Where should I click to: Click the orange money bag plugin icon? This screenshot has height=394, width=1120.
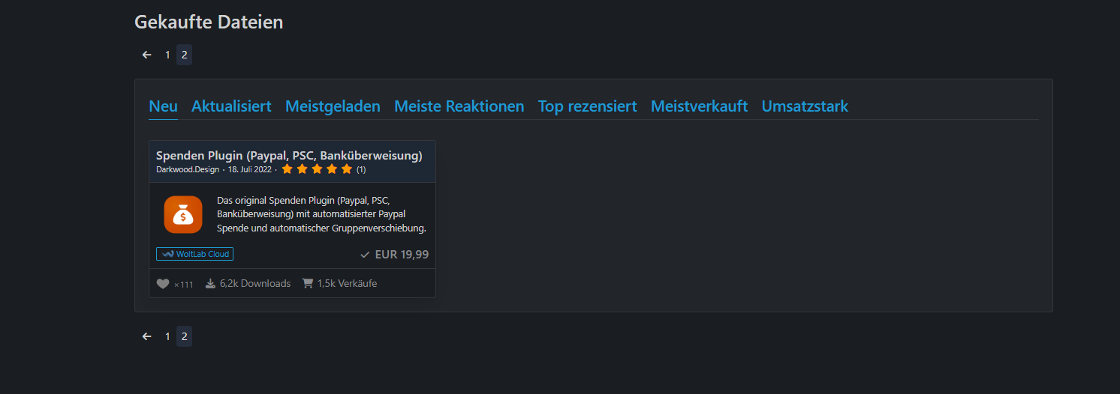point(183,215)
